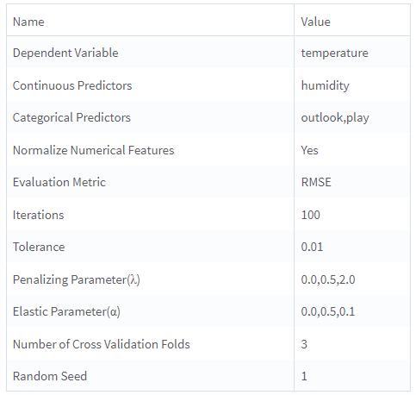Click the Random Seed value '1'
Screen dimensions: 416x395
[304, 376]
